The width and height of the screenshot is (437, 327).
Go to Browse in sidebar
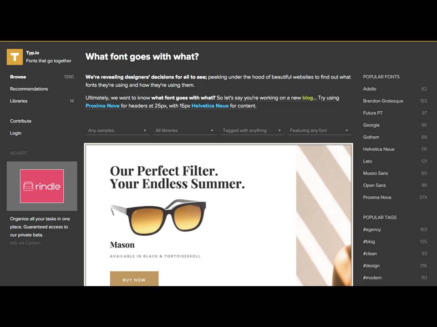(x=18, y=77)
